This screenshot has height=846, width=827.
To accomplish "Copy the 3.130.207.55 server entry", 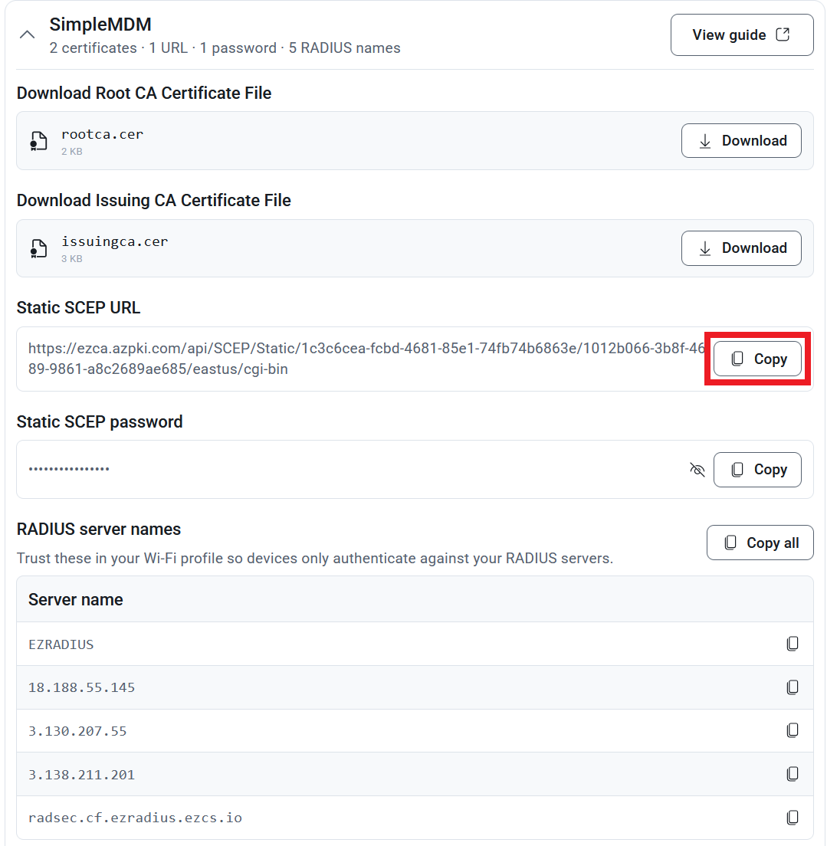I will (x=793, y=730).
